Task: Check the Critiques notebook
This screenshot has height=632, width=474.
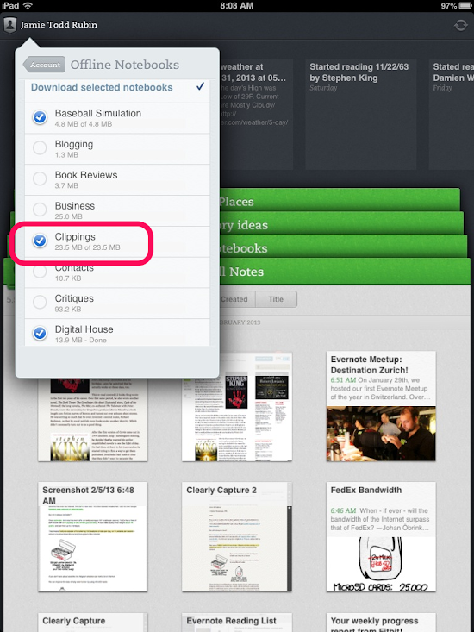Action: (40, 302)
